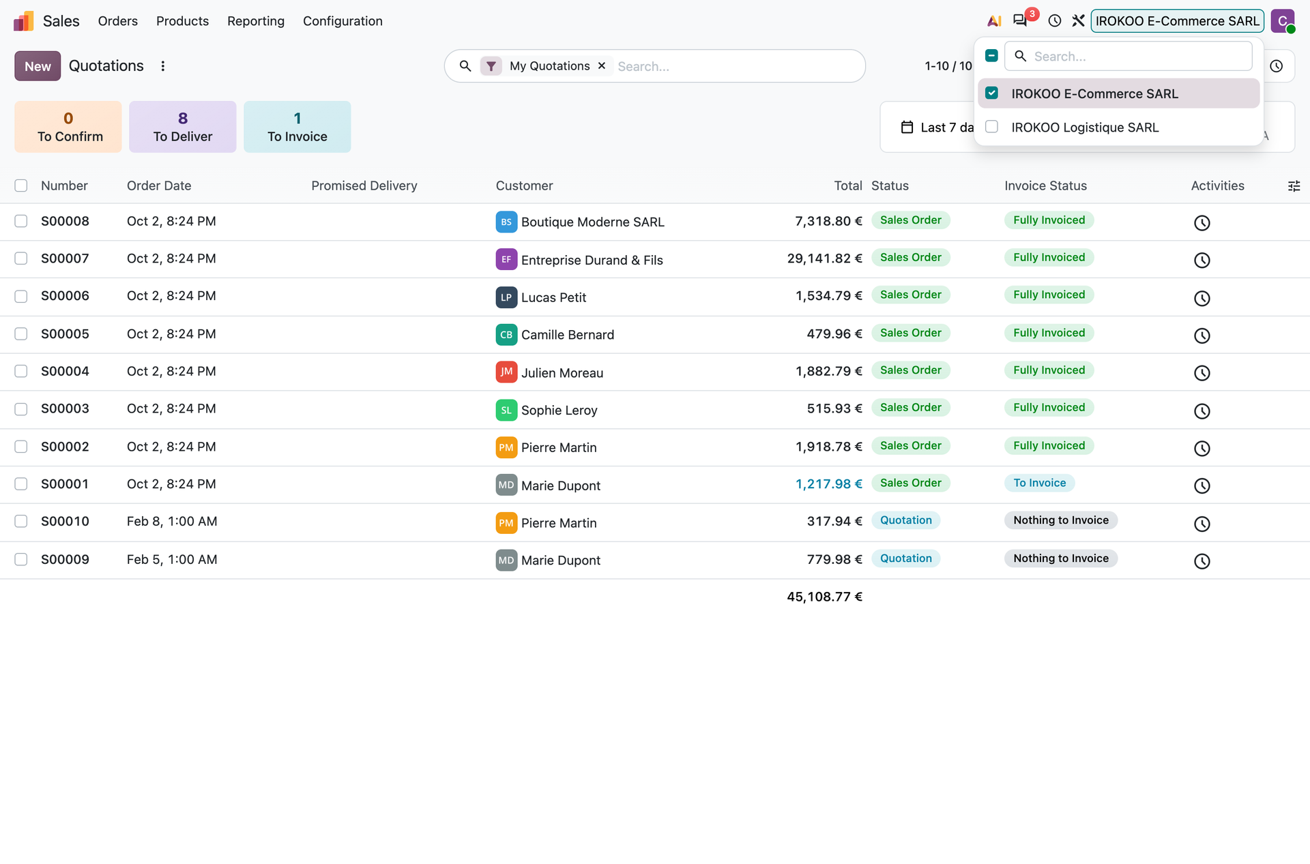Open Quotations action menu (three dots)
Screen dimensions: 1310x864
pos(162,66)
